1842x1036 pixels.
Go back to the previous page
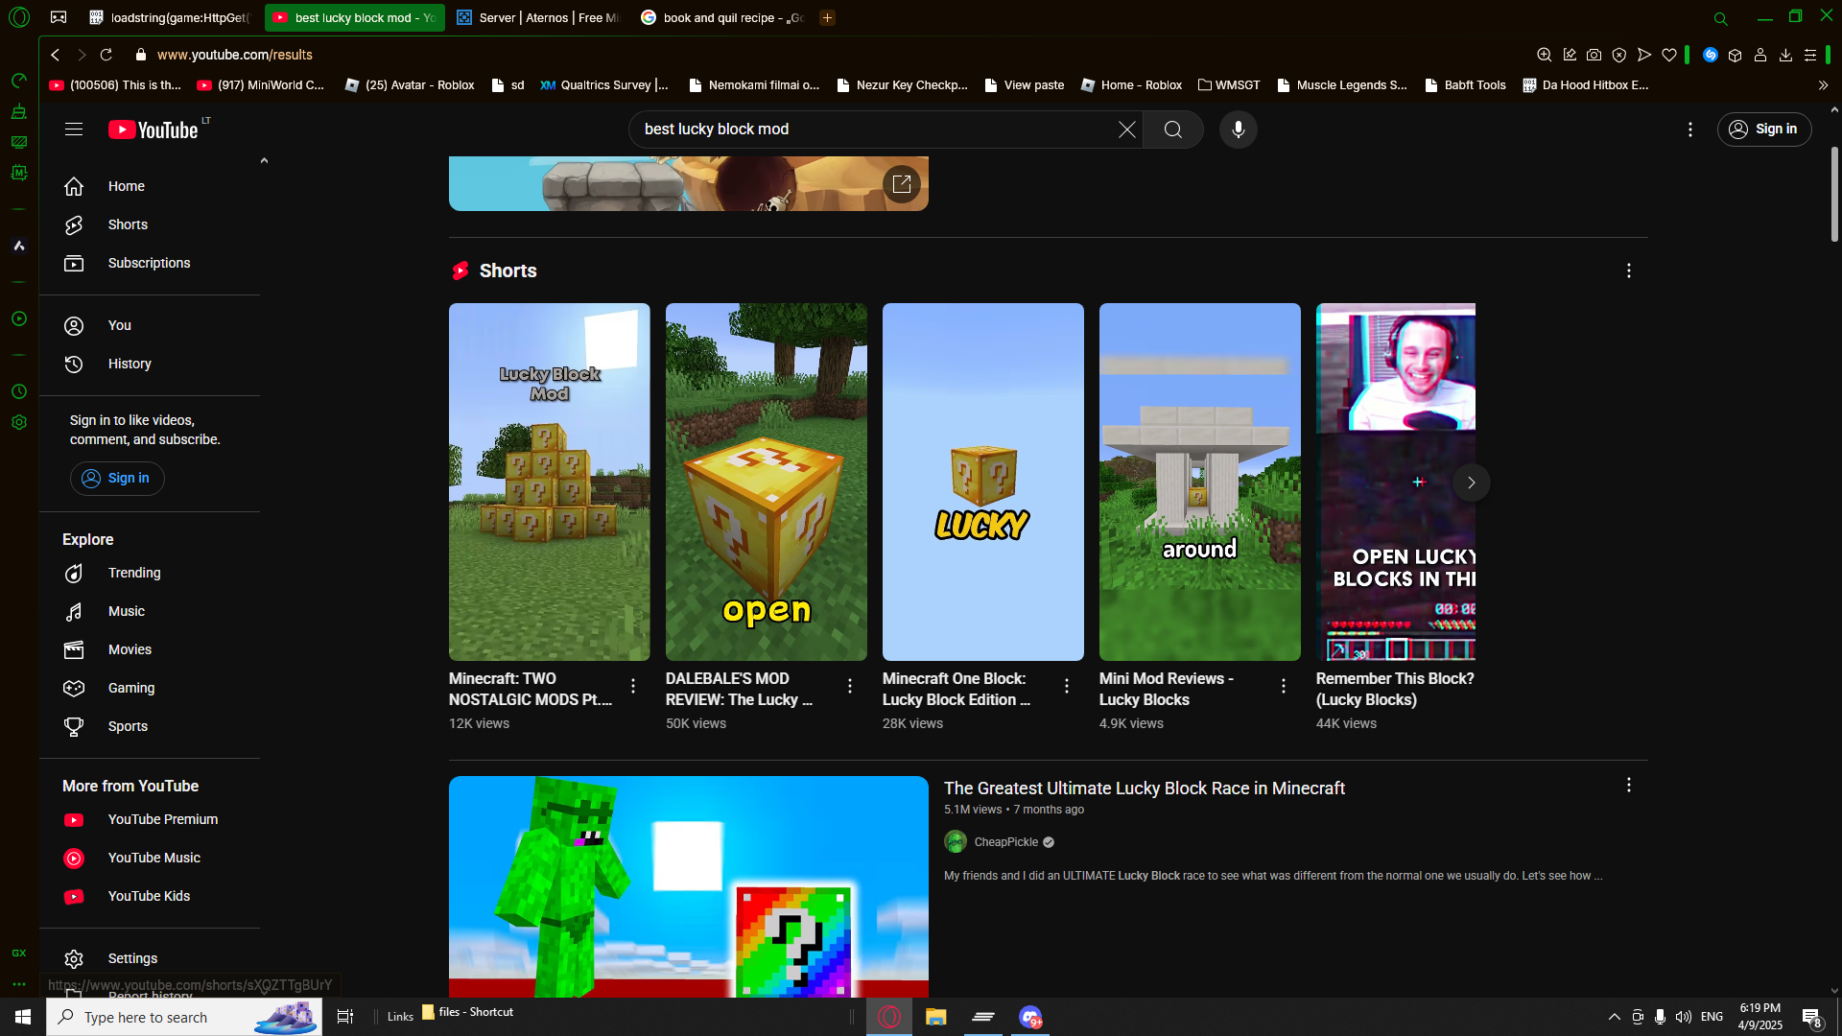[56, 55]
